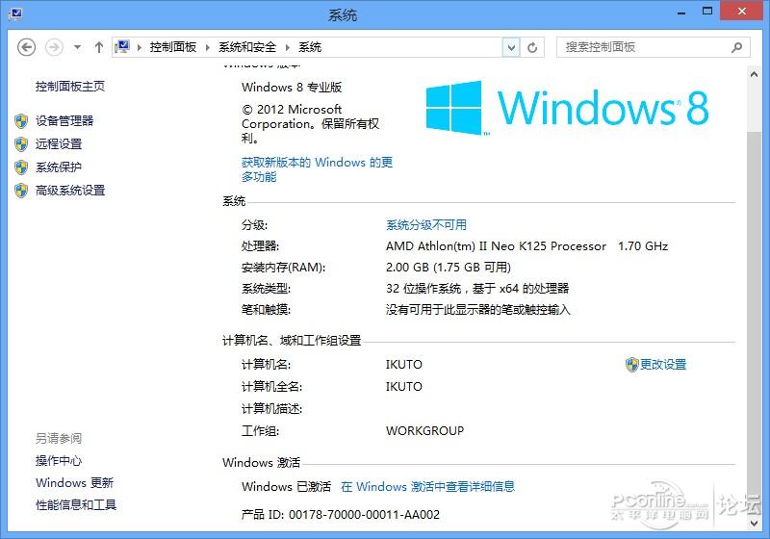Click the search magnifier icon
The image size is (770, 539).
(736, 47)
